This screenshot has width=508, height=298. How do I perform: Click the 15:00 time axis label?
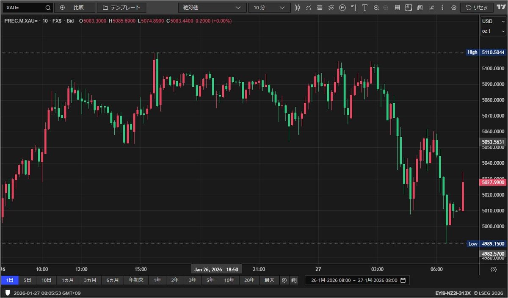pyautogui.click(x=141, y=269)
